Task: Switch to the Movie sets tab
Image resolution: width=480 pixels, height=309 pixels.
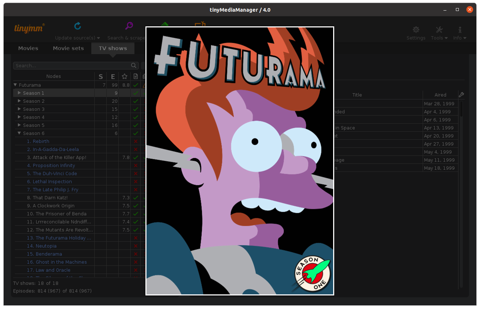Action: (x=68, y=48)
